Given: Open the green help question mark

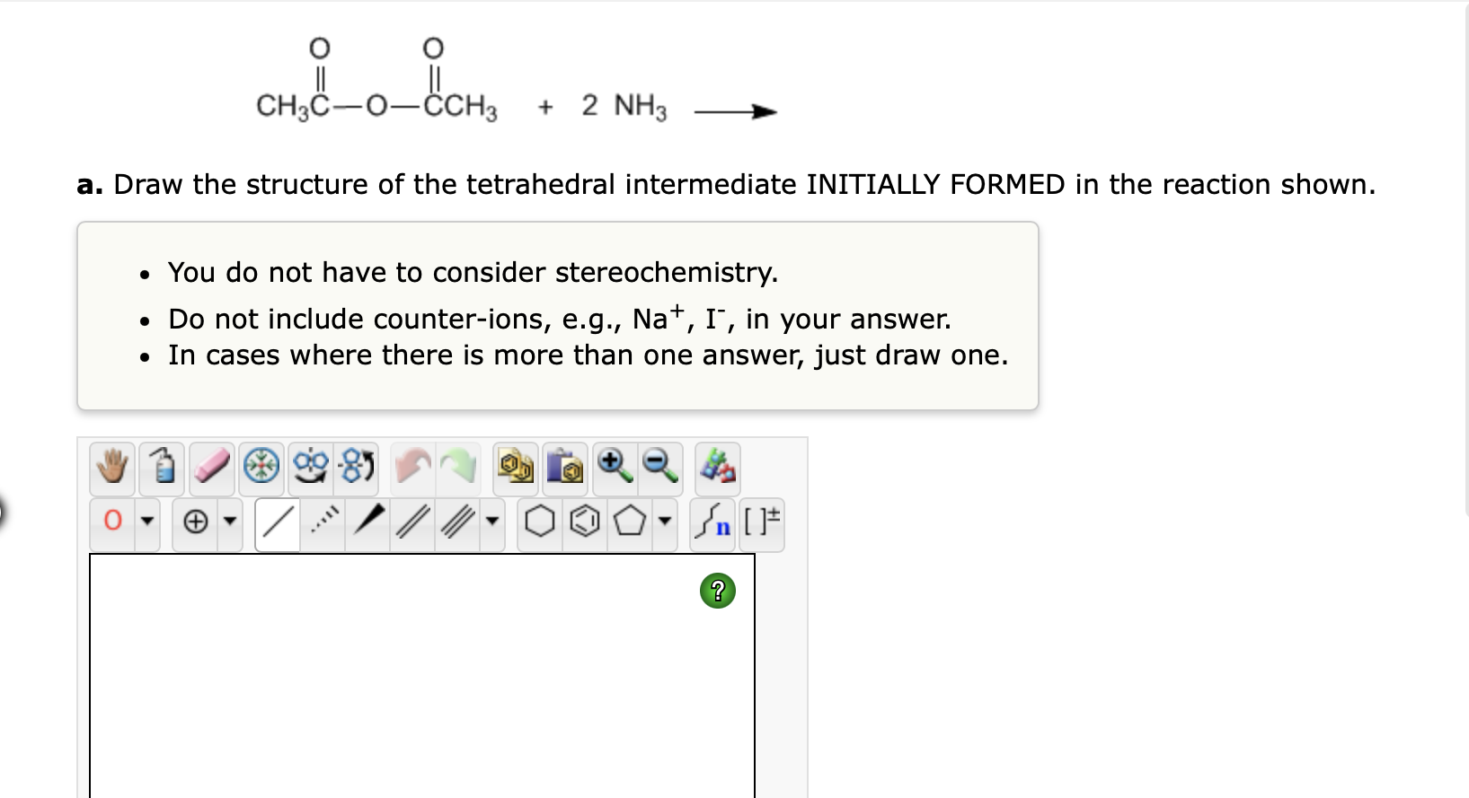Looking at the screenshot, I should [718, 591].
